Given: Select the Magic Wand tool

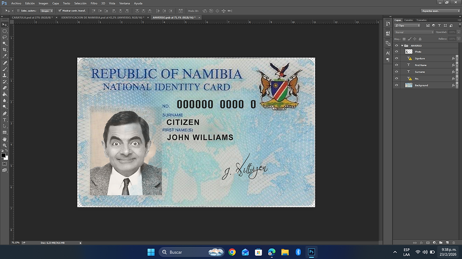Looking at the screenshot, I should coord(4,43).
